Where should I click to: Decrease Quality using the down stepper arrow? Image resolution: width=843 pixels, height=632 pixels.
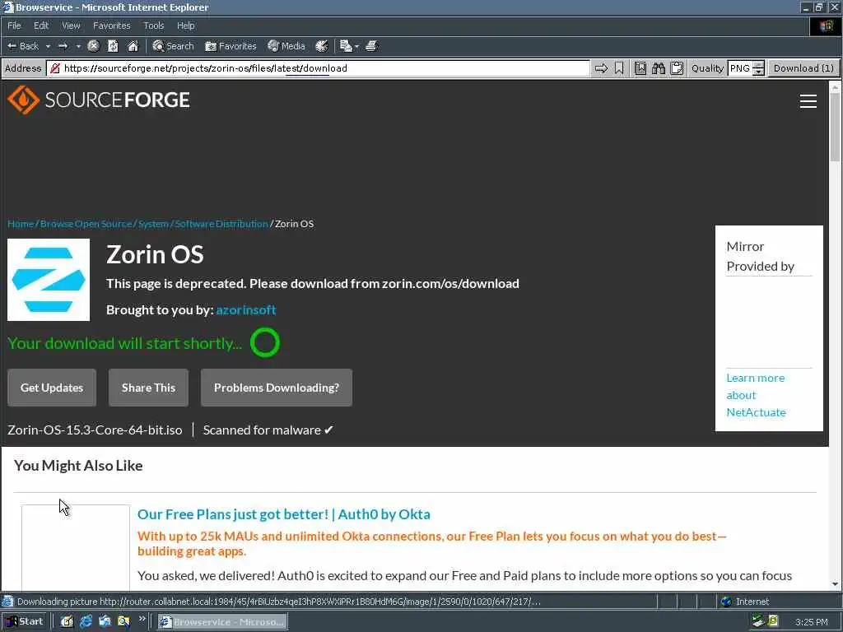(x=758, y=72)
